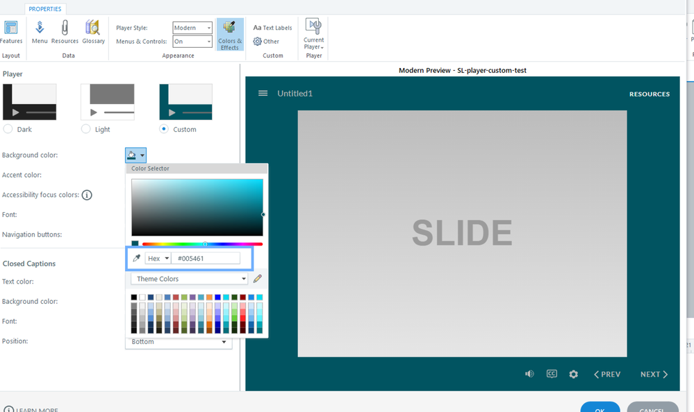This screenshot has height=412, width=694.
Task: Click the eyedropper color picker tool
Action: [x=137, y=259]
